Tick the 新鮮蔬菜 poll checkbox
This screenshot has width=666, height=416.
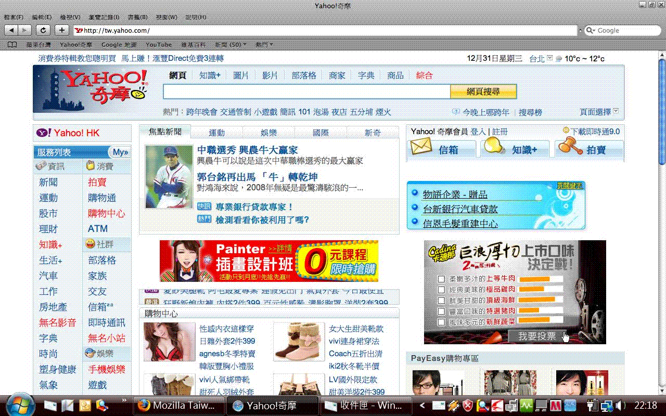(x=441, y=322)
